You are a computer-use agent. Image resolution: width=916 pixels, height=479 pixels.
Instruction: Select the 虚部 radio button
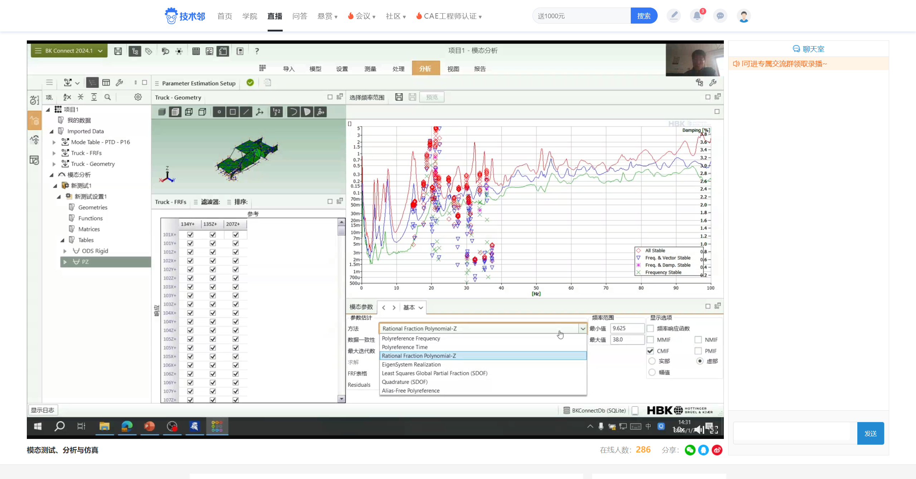[x=700, y=361]
